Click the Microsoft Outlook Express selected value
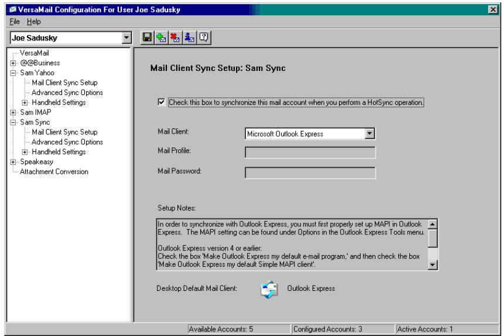Image resolution: width=503 pixels, height=336 pixels. 285,134
